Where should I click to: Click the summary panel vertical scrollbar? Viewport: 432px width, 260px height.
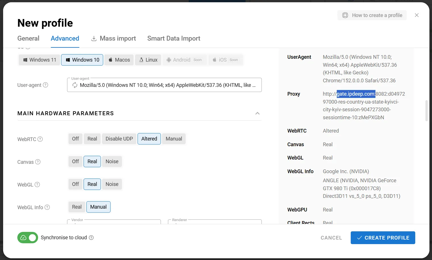(x=426, y=111)
